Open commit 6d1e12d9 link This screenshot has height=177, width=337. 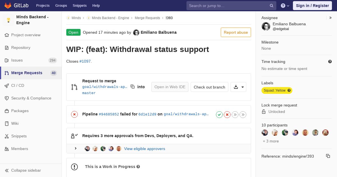pyautogui.click(x=147, y=114)
